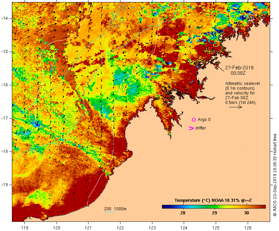Click the temperature color bar at 28

(x=183, y=207)
